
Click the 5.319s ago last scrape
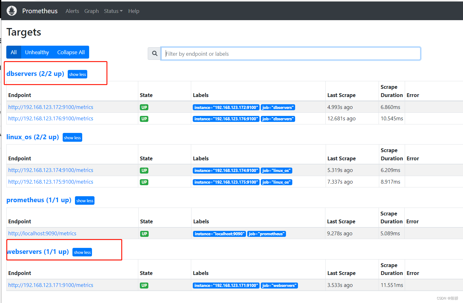click(x=340, y=170)
